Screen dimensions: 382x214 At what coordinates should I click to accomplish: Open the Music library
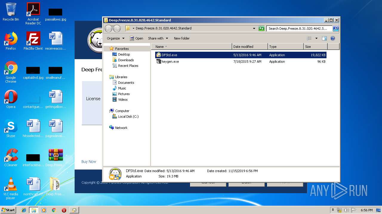click(x=122, y=88)
